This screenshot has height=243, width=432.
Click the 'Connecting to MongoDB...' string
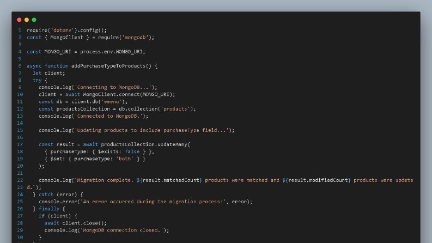pos(113,87)
